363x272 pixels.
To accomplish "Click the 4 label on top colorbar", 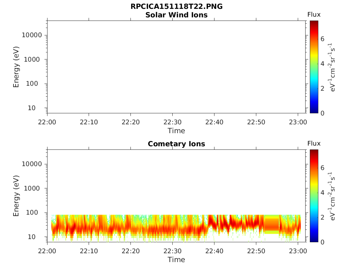I will point(323,64).
